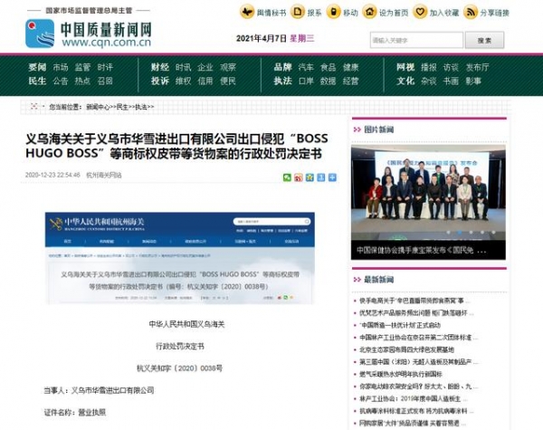
Task: Share article via green WeChat icon
Action: coord(287,177)
